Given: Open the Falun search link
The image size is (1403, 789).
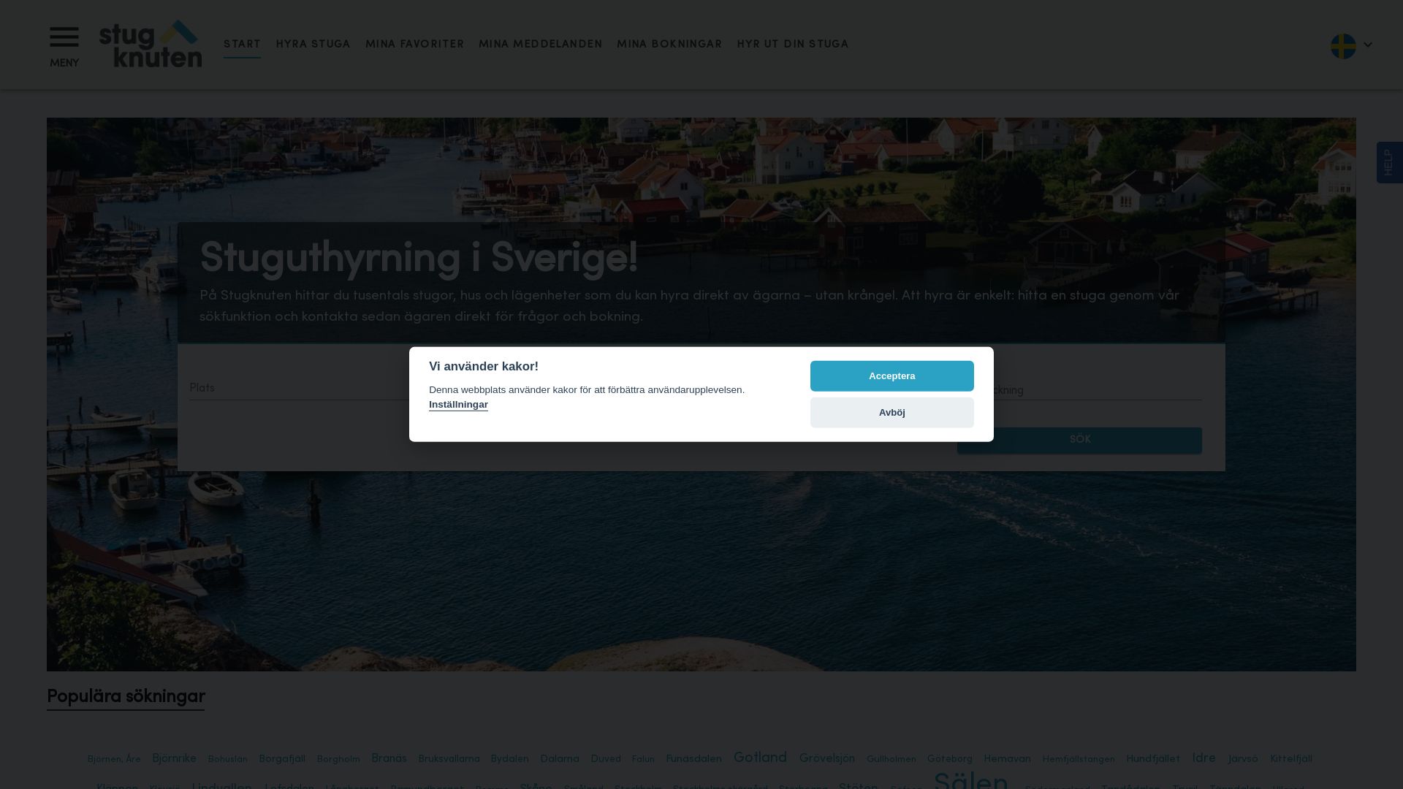Looking at the screenshot, I should (643, 760).
